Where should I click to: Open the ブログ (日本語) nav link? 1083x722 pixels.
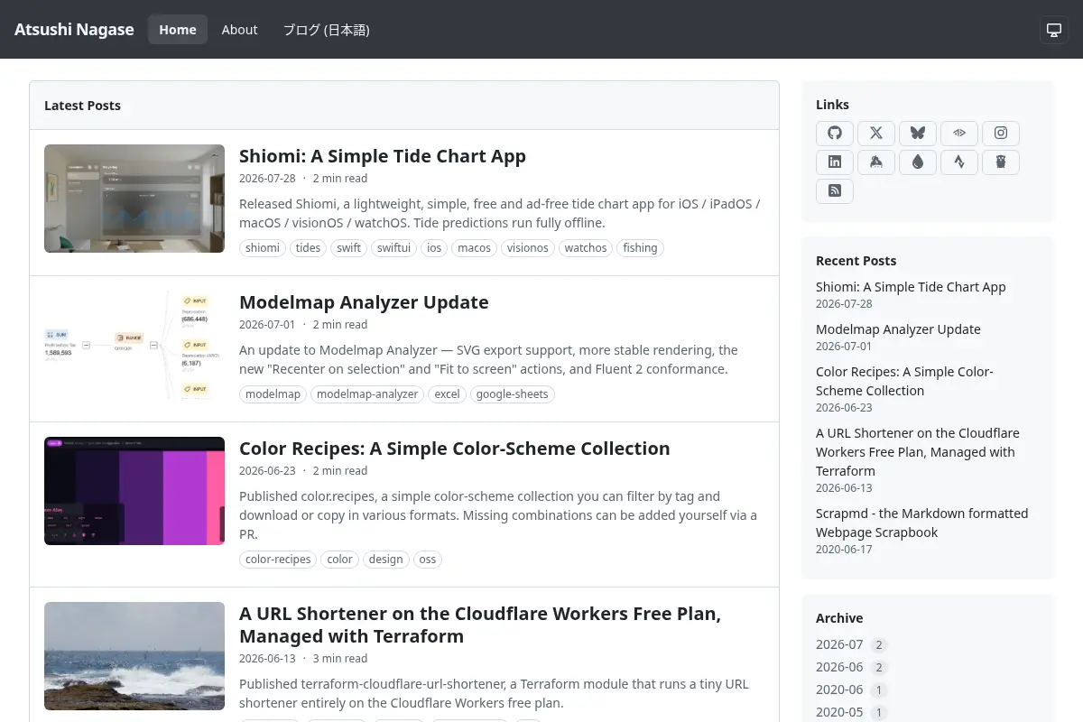[x=326, y=30]
